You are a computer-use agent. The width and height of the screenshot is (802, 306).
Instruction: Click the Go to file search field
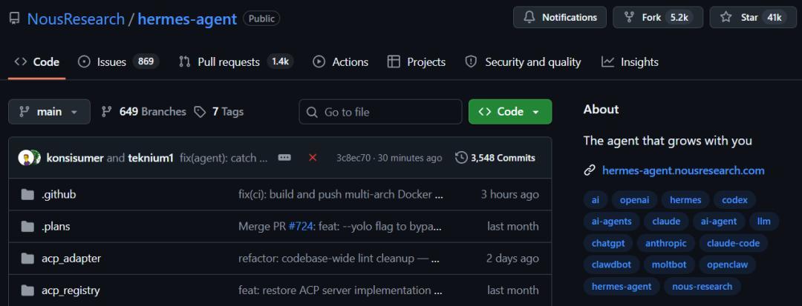click(x=380, y=112)
